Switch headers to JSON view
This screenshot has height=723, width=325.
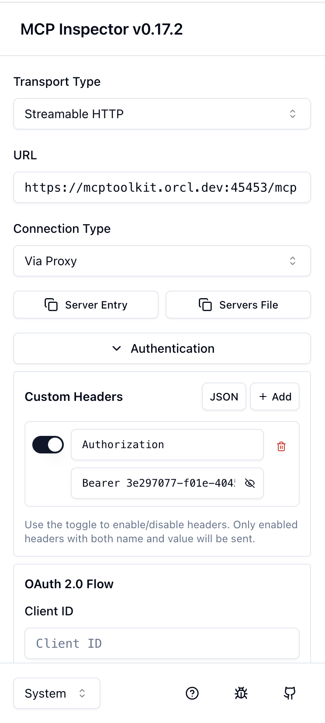coord(224,397)
